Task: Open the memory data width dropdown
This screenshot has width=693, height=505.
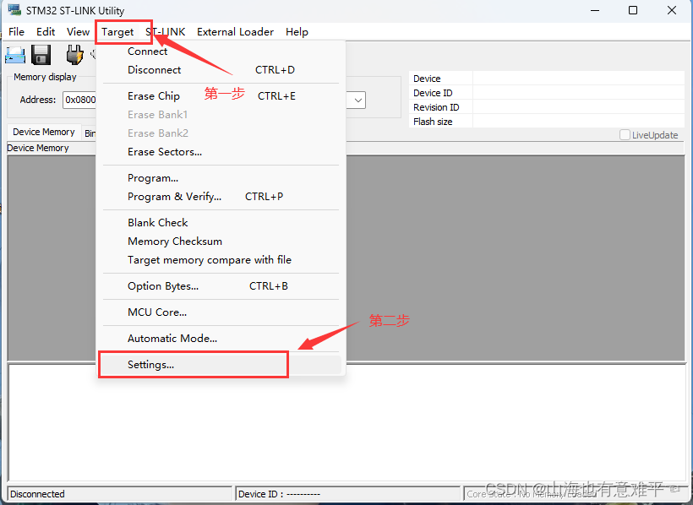Action: 356,100
